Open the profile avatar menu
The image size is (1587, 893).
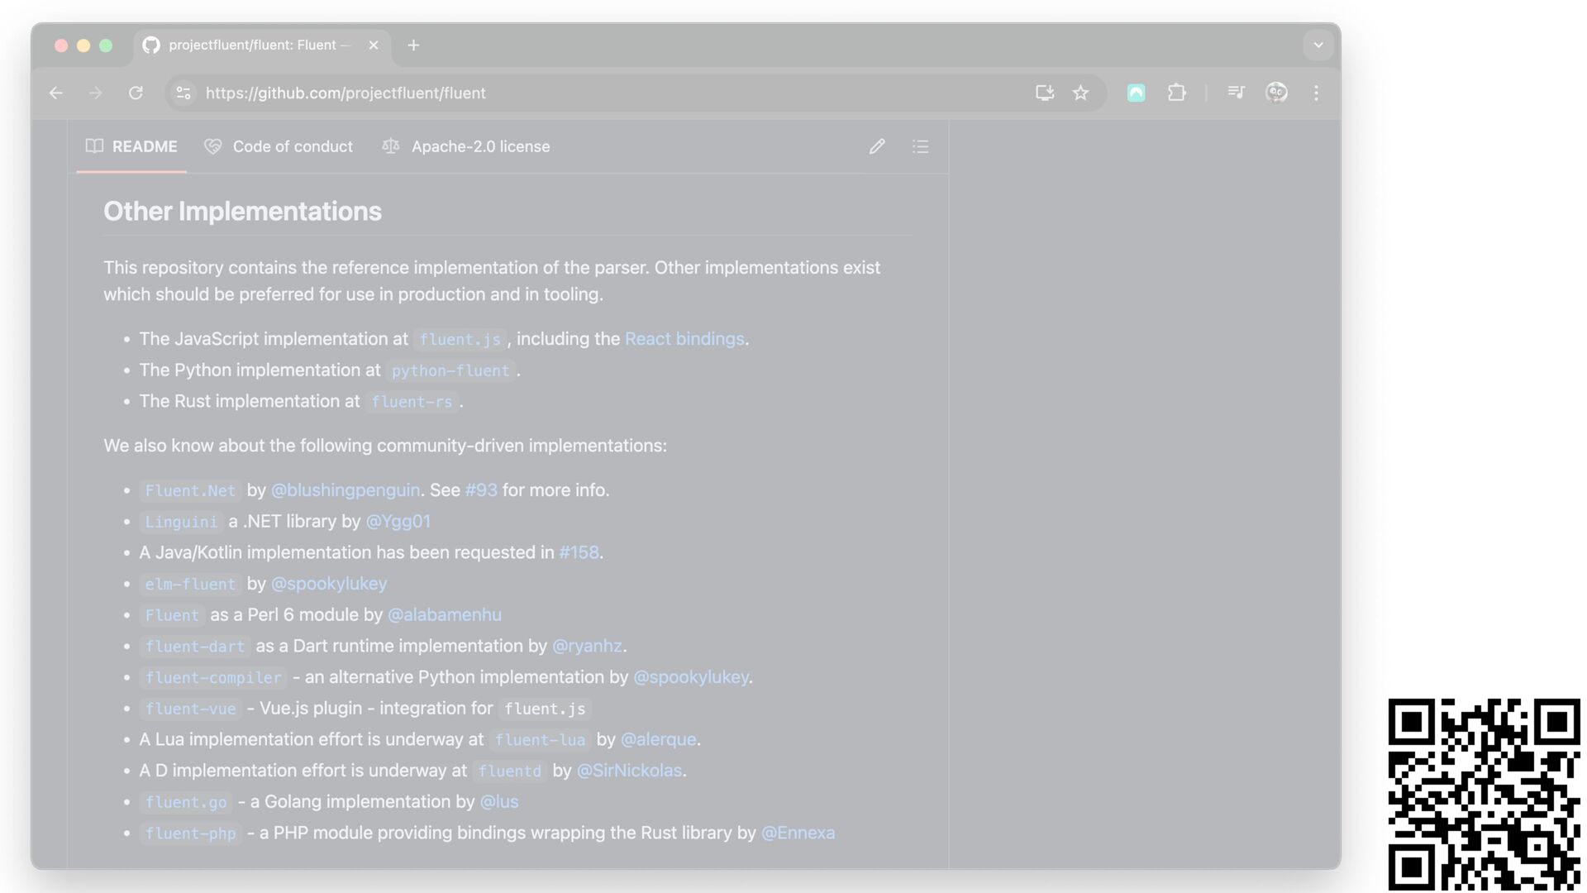coord(1276,93)
